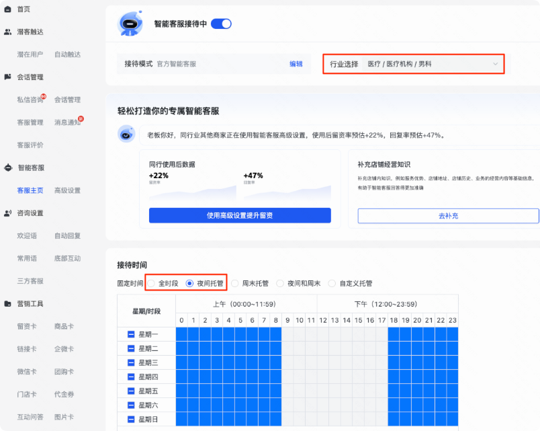This screenshot has height=431, width=540.
Task: Click the person-speaking icon beside 咨询设置
Action: 7,213
